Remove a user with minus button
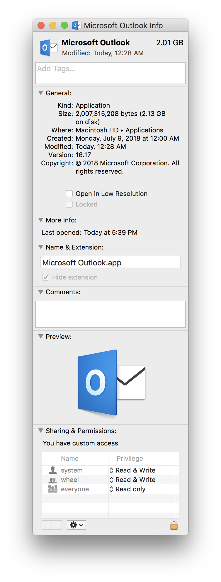Viewport: 221px width, 582px height. [57, 525]
